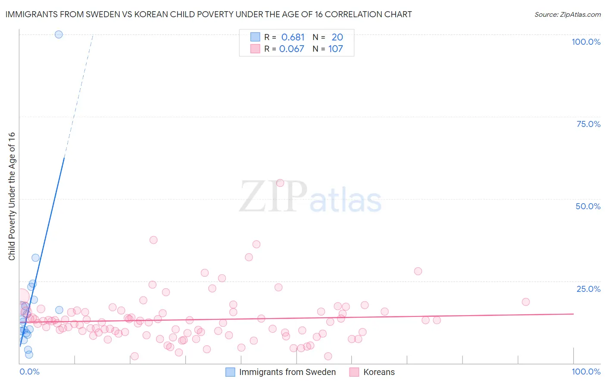Click the large pink point at the y-axis
Viewport: 606px width, 384px height.
click(x=21, y=297)
